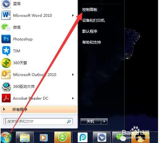Open 默认程序
Image resolution: width=159 pixels, height=143 pixels.
[x=90, y=31]
